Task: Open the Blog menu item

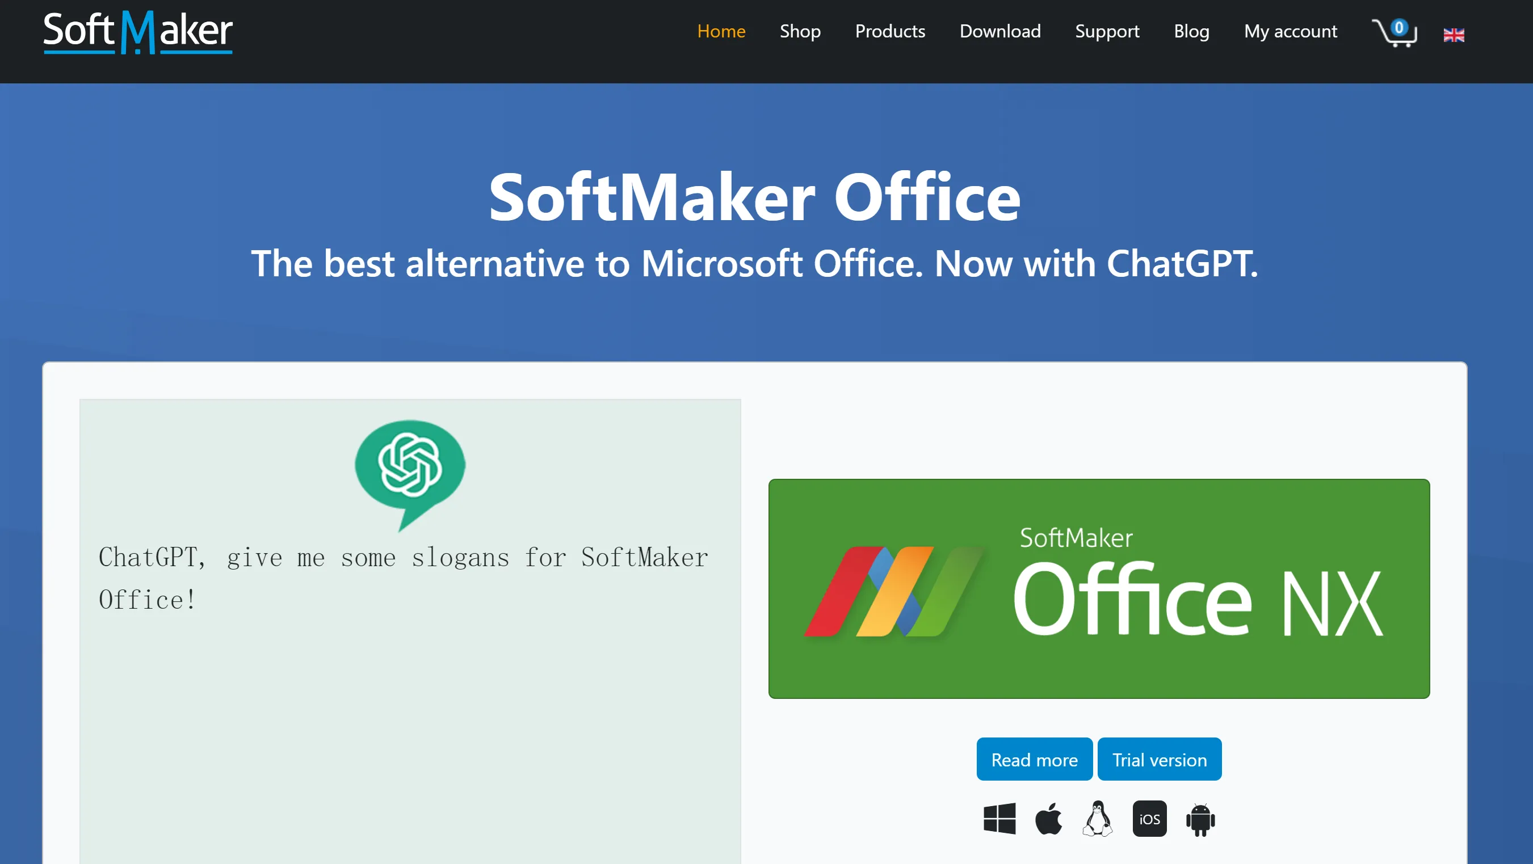Action: point(1191,31)
